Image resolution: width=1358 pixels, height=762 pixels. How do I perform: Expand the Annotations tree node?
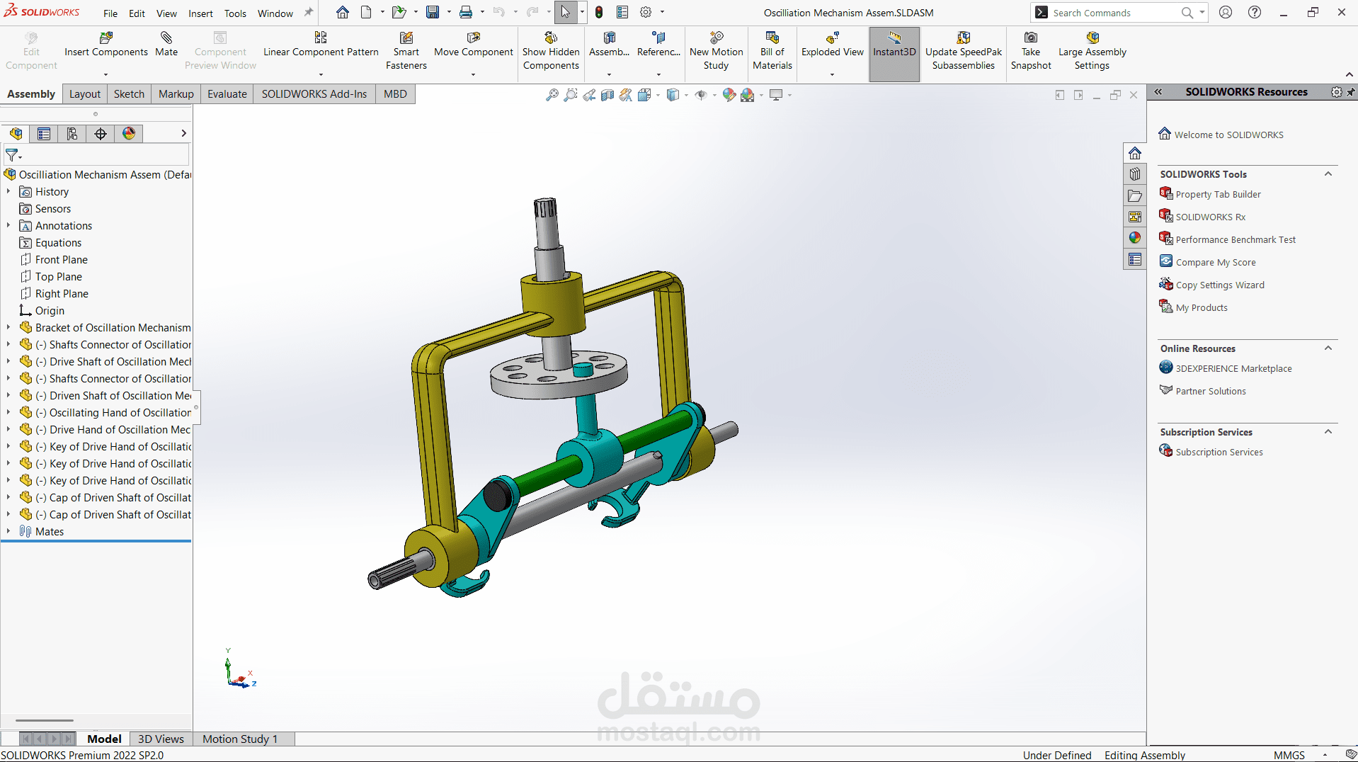click(8, 225)
